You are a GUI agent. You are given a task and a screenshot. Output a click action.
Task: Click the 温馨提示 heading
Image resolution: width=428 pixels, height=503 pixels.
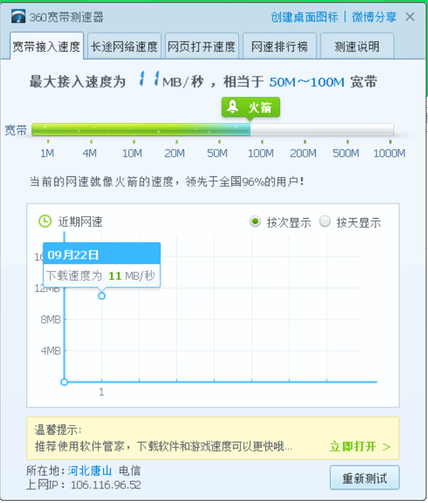pyautogui.click(x=59, y=430)
